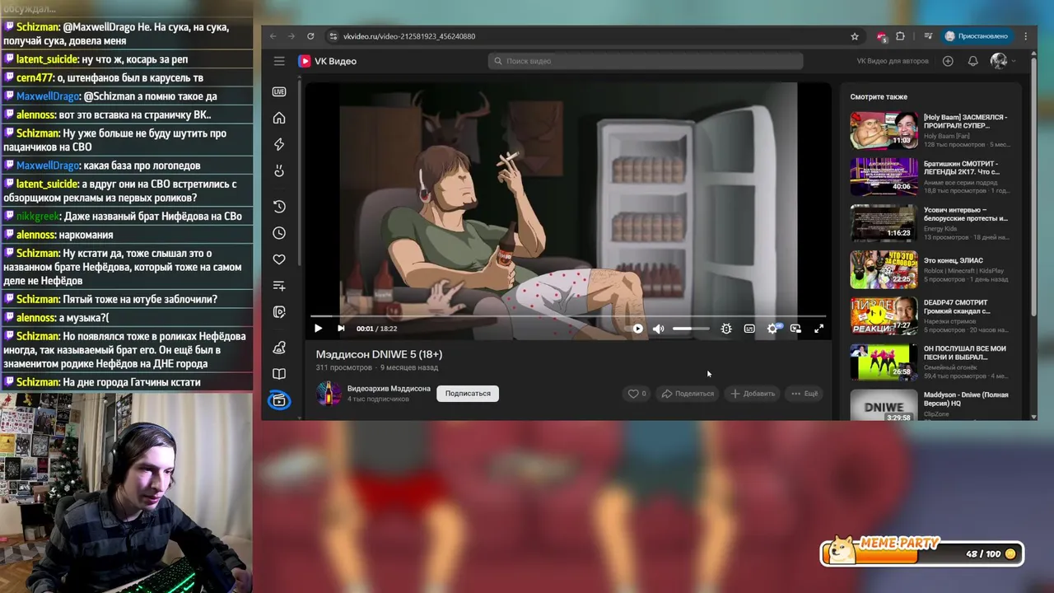The image size is (1054, 593).
Task: Open ОН ПОСЛУШАЛ ВСЕ МОИ ПЕСНИ video
Action: coord(930,362)
